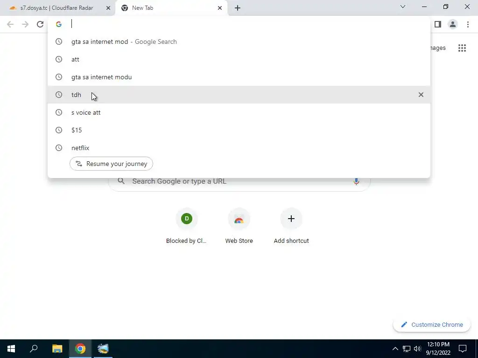Viewport: 478px width, 358px height.
Task: Open Chrome three-dot menu
Action: coord(468,24)
